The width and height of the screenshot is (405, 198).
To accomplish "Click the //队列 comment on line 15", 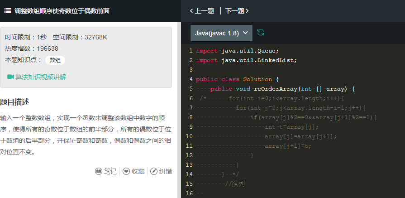I will (234, 184).
